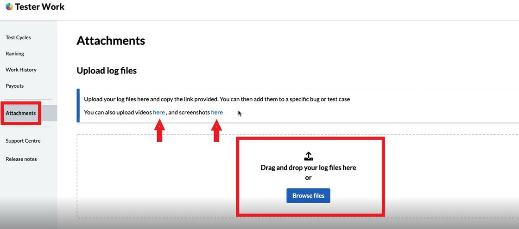The height and width of the screenshot is (229, 519).
Task: Open Work History from sidebar
Action: pyautogui.click(x=21, y=70)
